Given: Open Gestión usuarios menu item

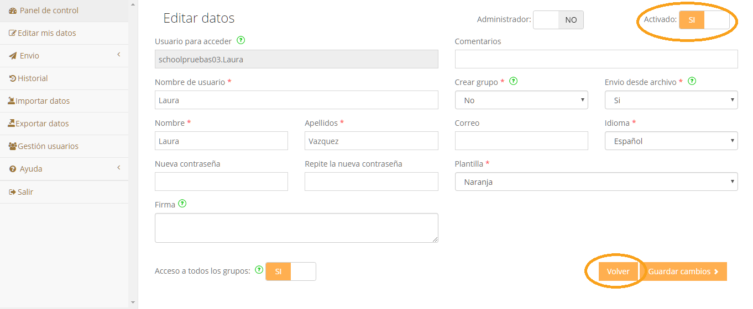Looking at the screenshot, I should point(64,146).
